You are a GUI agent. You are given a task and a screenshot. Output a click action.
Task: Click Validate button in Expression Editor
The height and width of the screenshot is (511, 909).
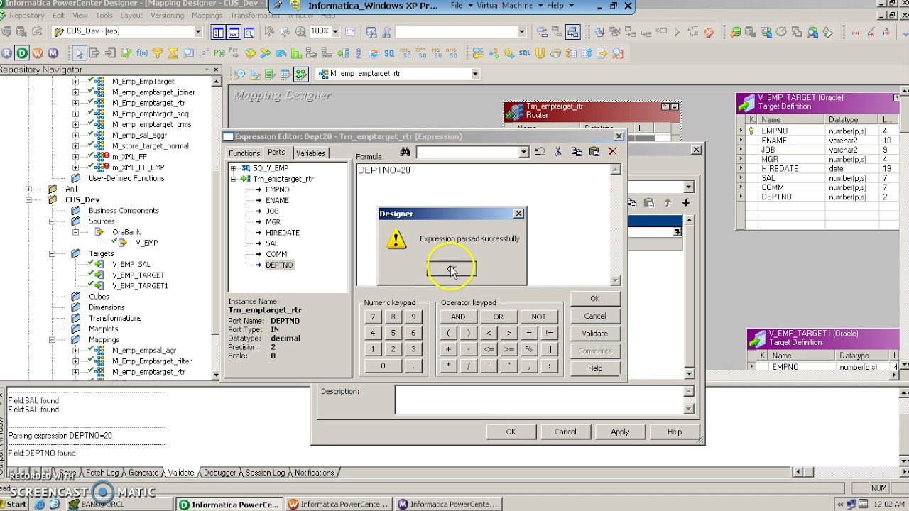pyautogui.click(x=595, y=334)
